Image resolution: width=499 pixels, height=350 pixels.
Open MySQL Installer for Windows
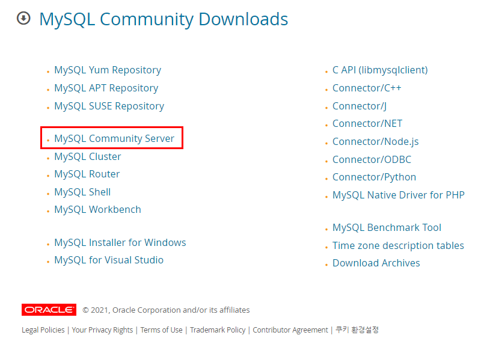pos(120,243)
